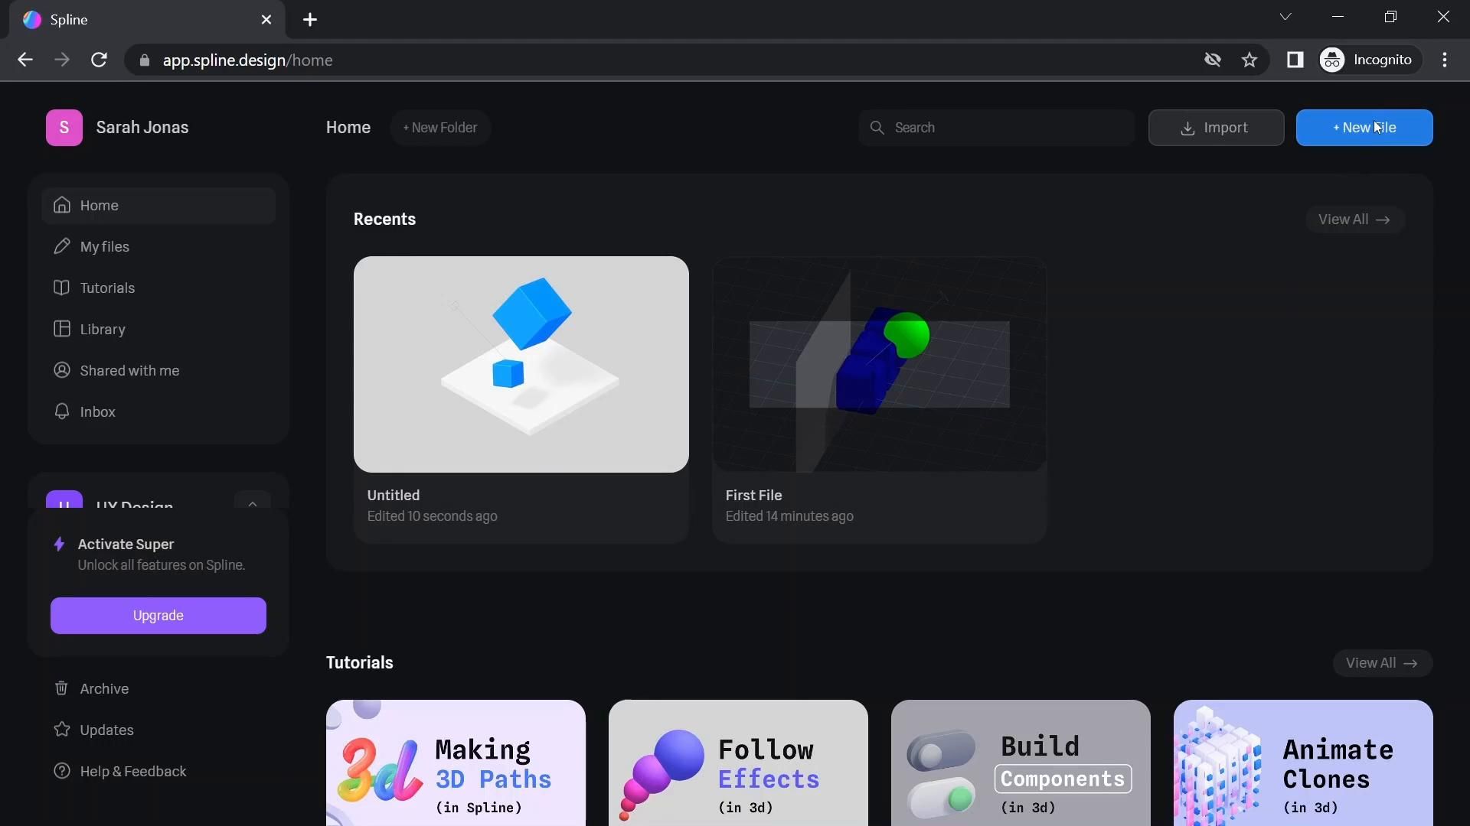Image resolution: width=1470 pixels, height=826 pixels.
Task: Close the Spline tab
Action: point(266,20)
